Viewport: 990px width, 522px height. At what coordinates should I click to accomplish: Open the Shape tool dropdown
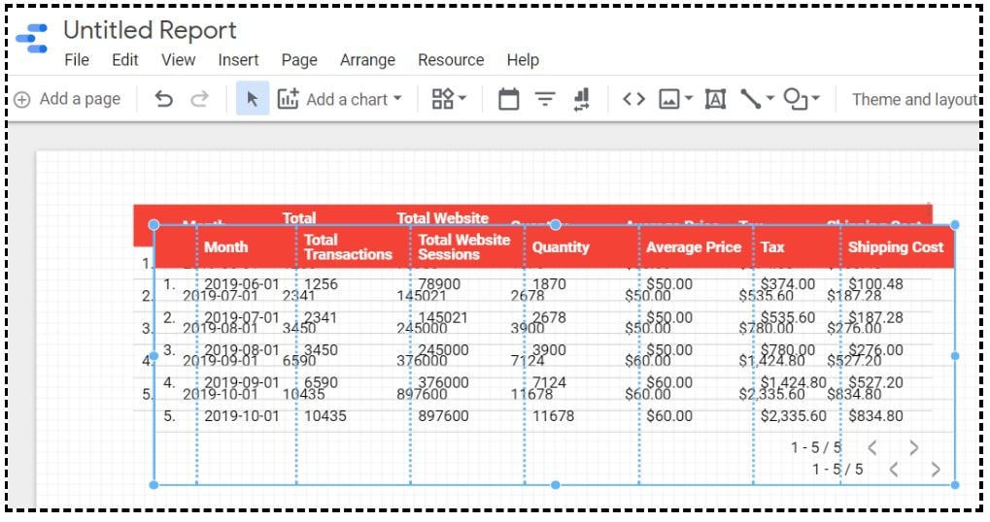point(801,99)
